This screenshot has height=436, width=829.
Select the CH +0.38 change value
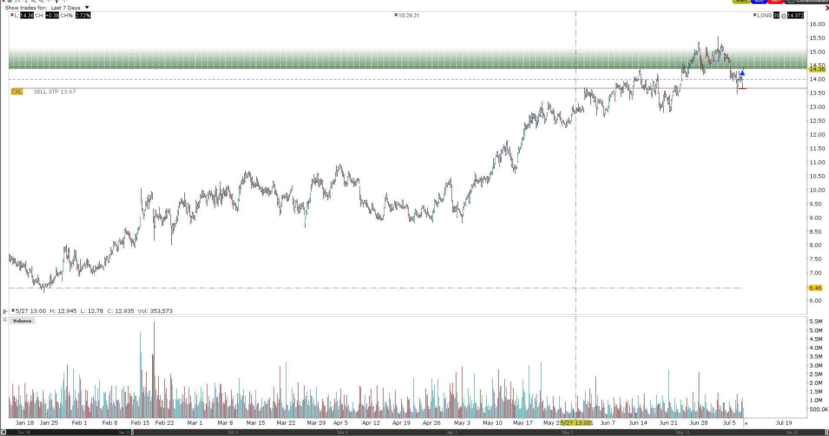pyautogui.click(x=52, y=16)
